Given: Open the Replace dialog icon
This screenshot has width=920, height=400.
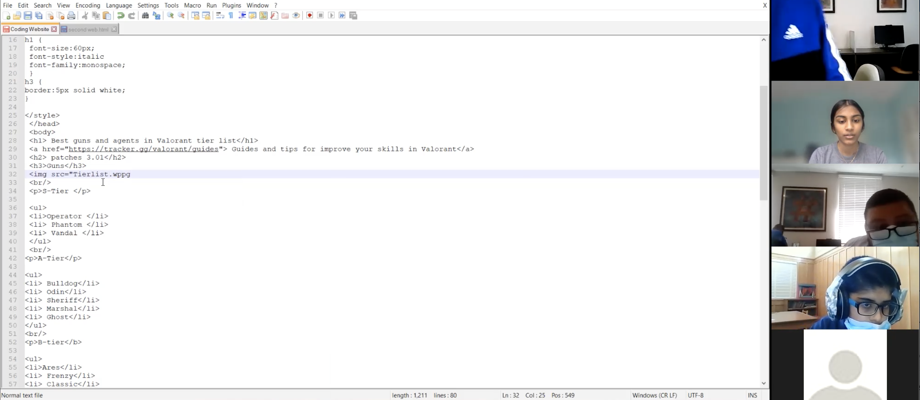Looking at the screenshot, I should pos(156,15).
